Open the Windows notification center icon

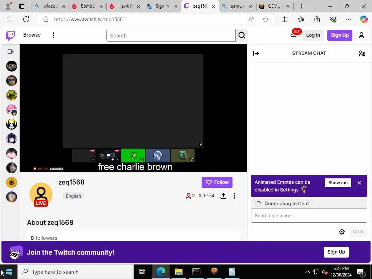[360, 272]
